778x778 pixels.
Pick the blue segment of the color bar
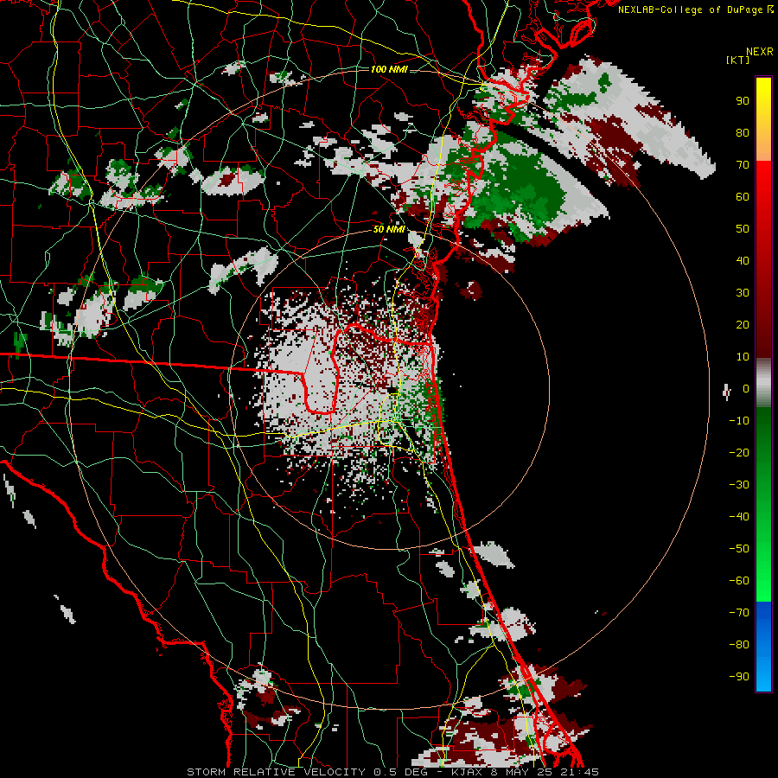(x=763, y=646)
